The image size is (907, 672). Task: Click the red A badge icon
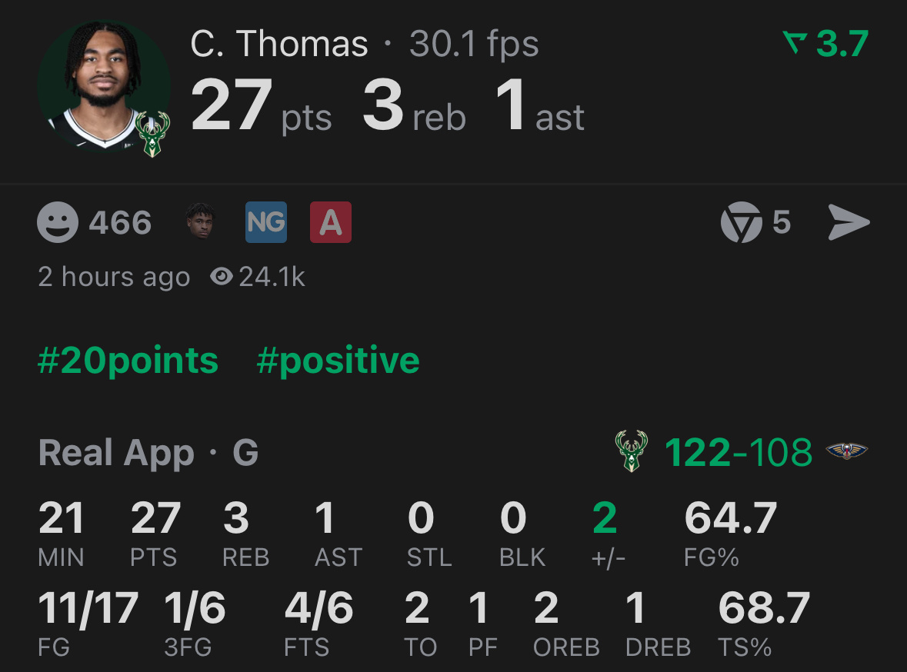331,222
